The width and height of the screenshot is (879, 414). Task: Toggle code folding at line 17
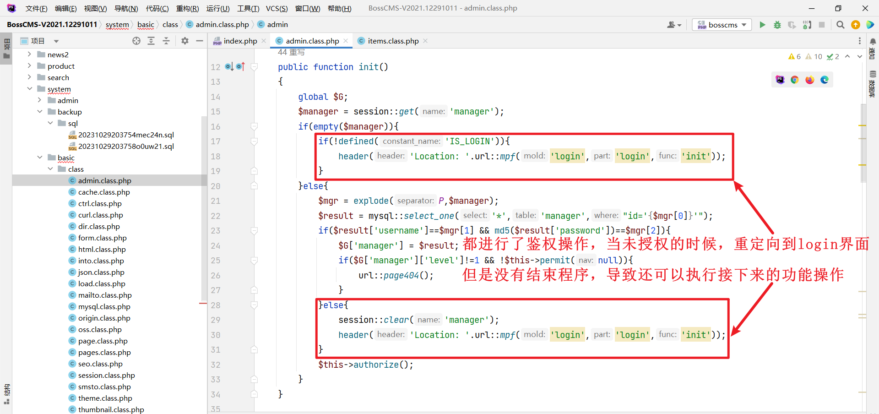pyautogui.click(x=254, y=142)
